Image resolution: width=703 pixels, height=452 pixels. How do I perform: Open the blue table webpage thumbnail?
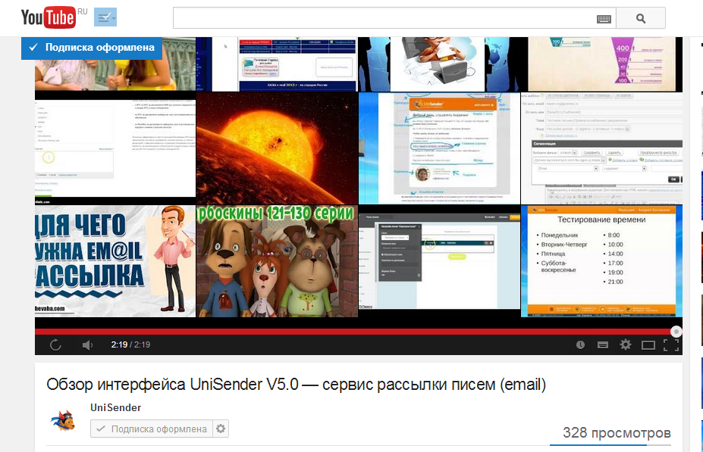pyautogui.click(x=277, y=64)
